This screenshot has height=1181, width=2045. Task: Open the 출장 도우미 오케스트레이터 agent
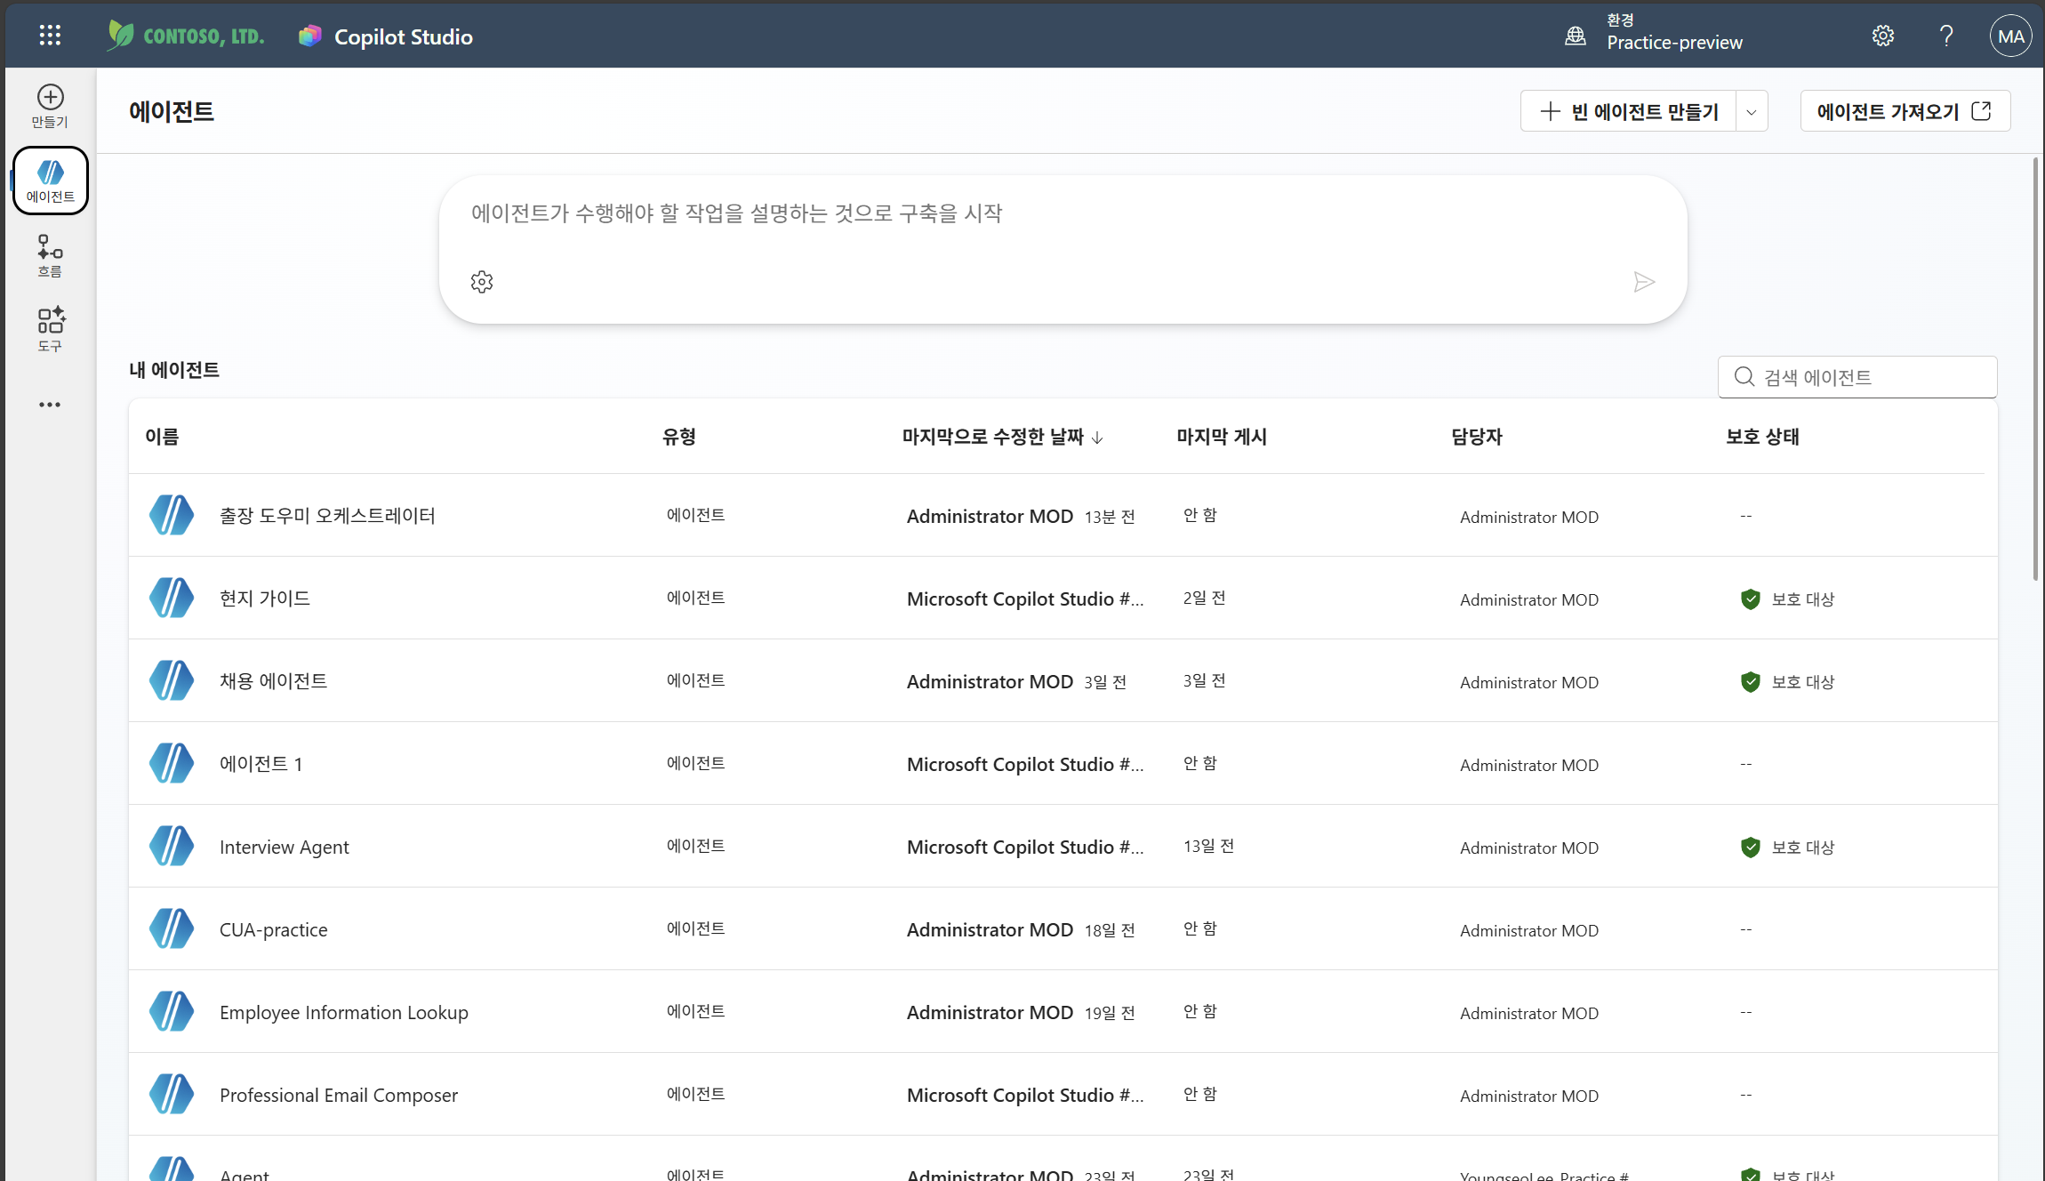327,516
